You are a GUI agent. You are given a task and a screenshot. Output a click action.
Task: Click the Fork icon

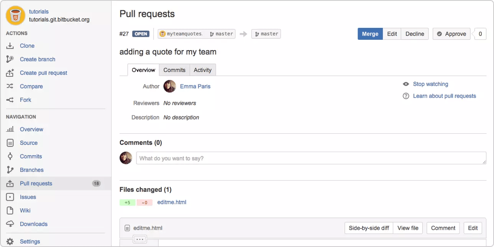pos(10,100)
